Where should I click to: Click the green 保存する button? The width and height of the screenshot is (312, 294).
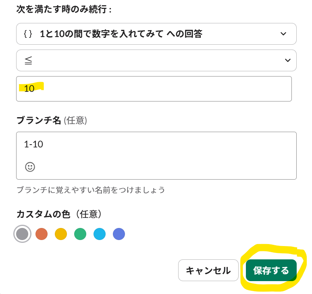271,270
